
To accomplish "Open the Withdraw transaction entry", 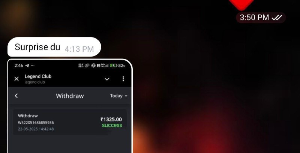I will pos(70,122).
